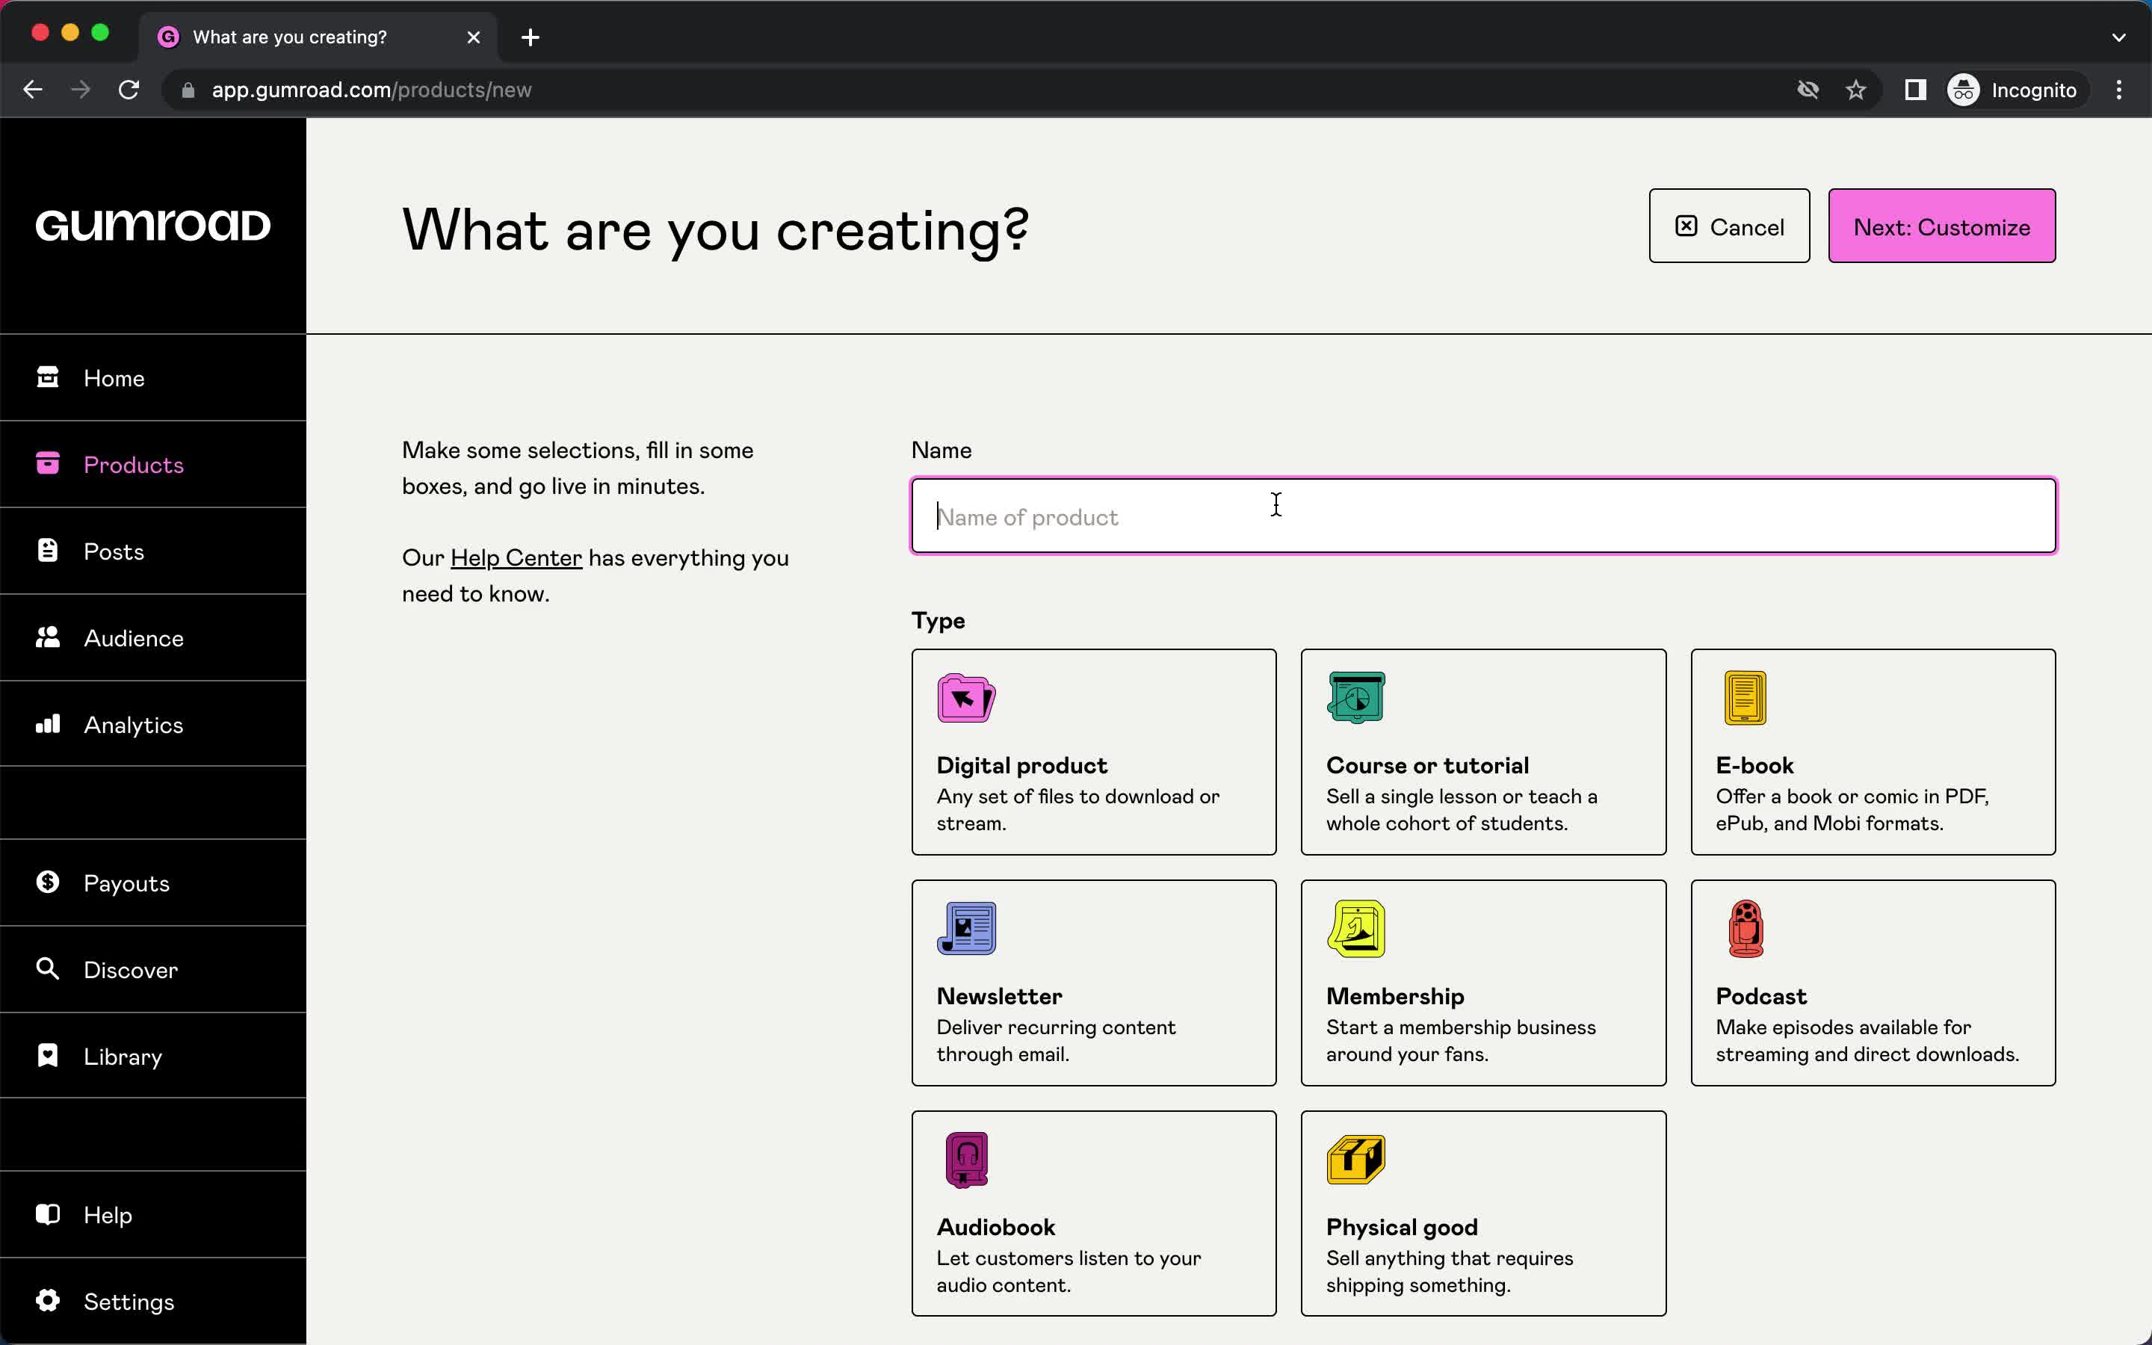Click the Digital product type icon
The width and height of the screenshot is (2152, 1345).
click(x=964, y=696)
